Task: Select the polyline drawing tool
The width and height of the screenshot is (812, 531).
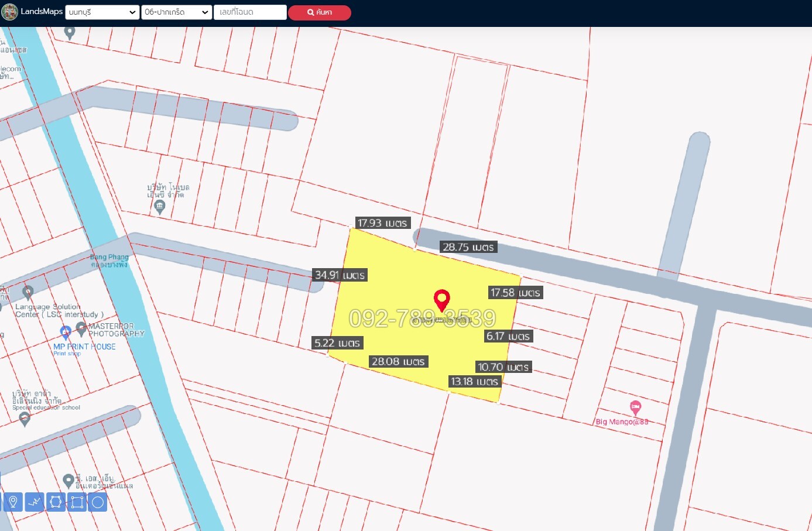Action: 35,502
